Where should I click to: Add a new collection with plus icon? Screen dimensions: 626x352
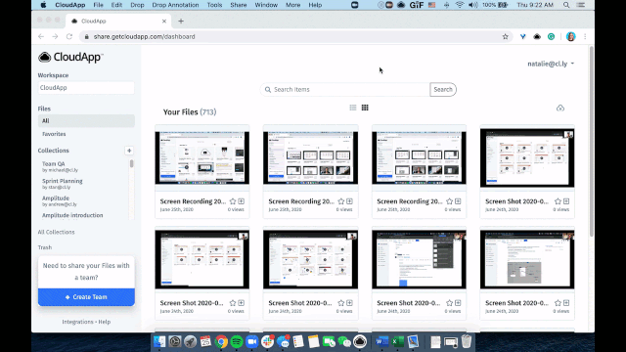129,151
